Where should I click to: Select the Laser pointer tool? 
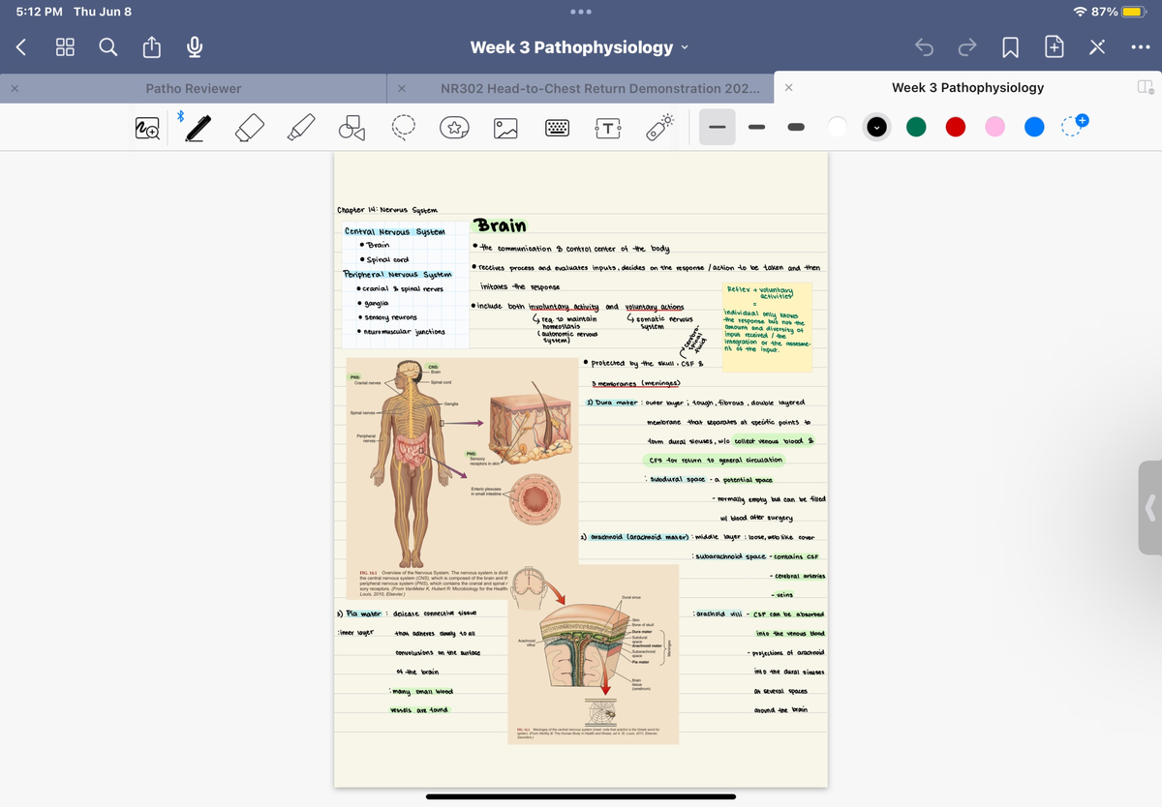tap(659, 128)
